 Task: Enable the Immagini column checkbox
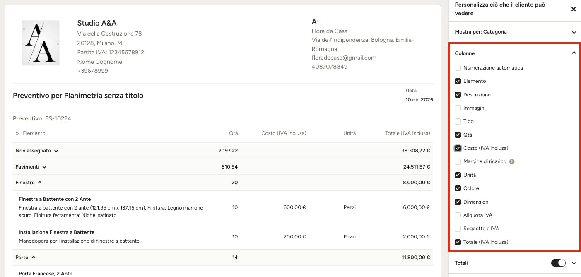click(x=458, y=108)
